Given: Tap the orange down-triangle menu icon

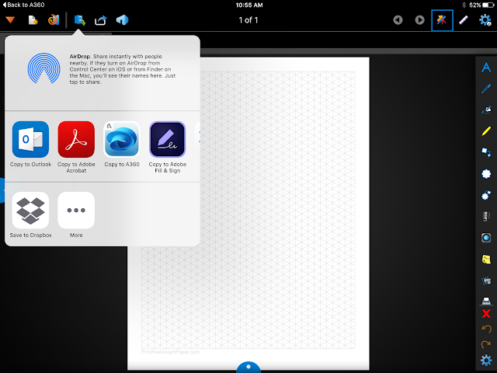Looking at the screenshot, I should tap(10, 20).
